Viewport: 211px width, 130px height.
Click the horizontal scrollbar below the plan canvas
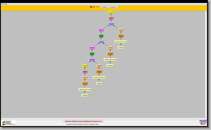tap(104, 119)
